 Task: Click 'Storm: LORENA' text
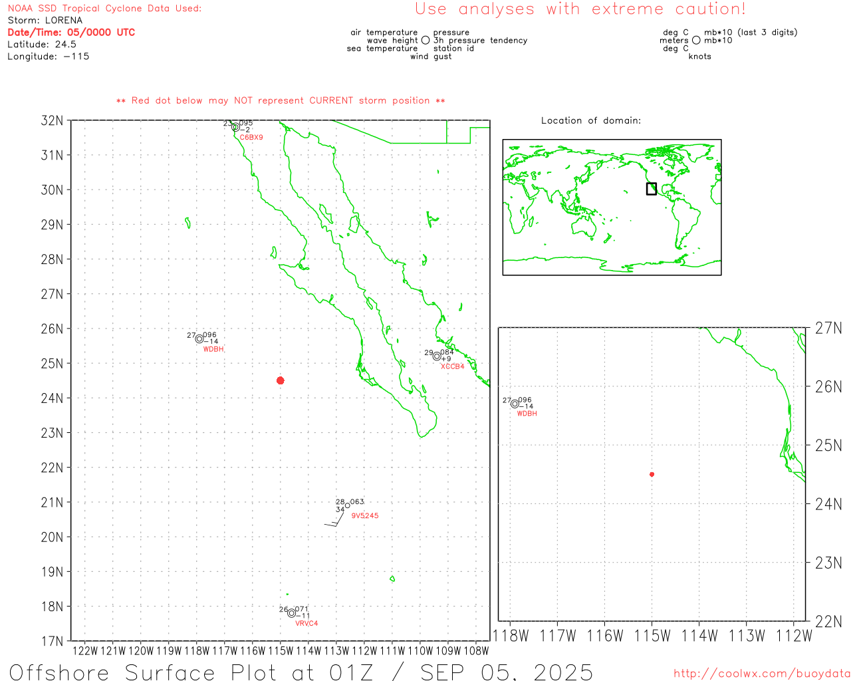[x=45, y=21]
